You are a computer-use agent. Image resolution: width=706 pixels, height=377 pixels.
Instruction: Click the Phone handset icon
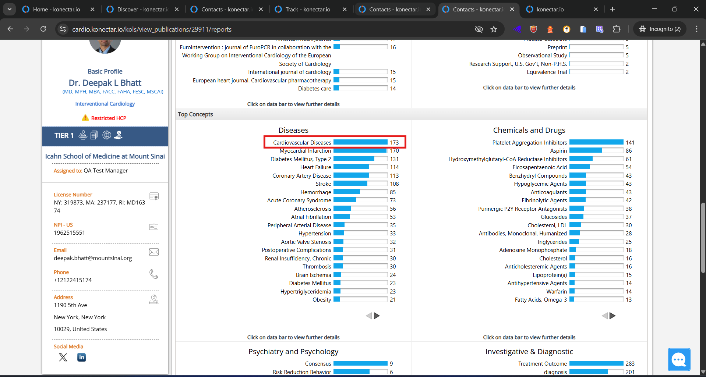point(154,274)
